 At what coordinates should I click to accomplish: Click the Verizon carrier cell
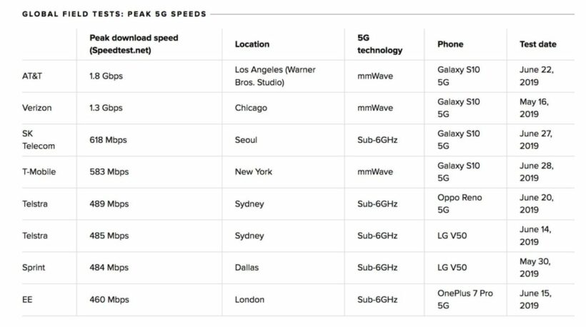(x=37, y=108)
